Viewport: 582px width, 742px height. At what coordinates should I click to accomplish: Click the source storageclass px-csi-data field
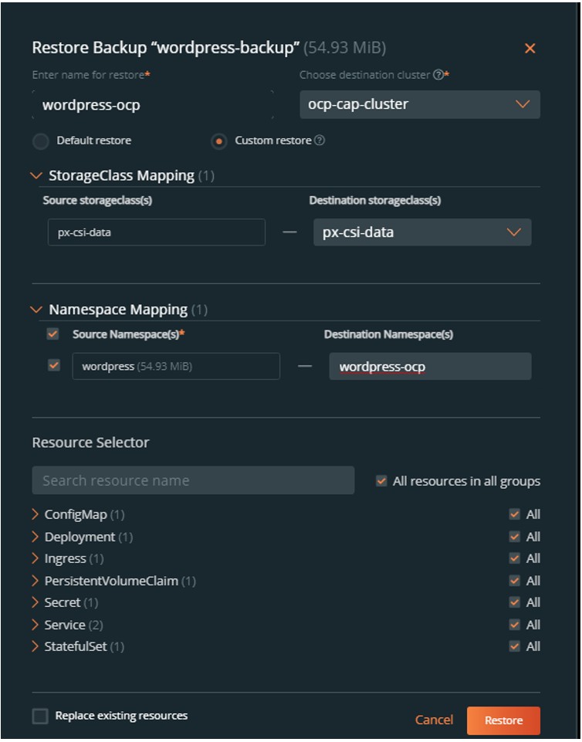[156, 232]
